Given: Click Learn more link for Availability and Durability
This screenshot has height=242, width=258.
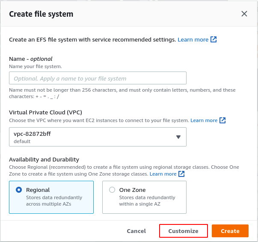Looking at the screenshot, I should click(x=163, y=174).
